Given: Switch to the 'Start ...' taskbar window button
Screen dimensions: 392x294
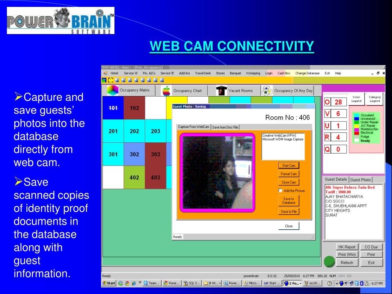Looking at the screenshot, I should tap(272, 283).
